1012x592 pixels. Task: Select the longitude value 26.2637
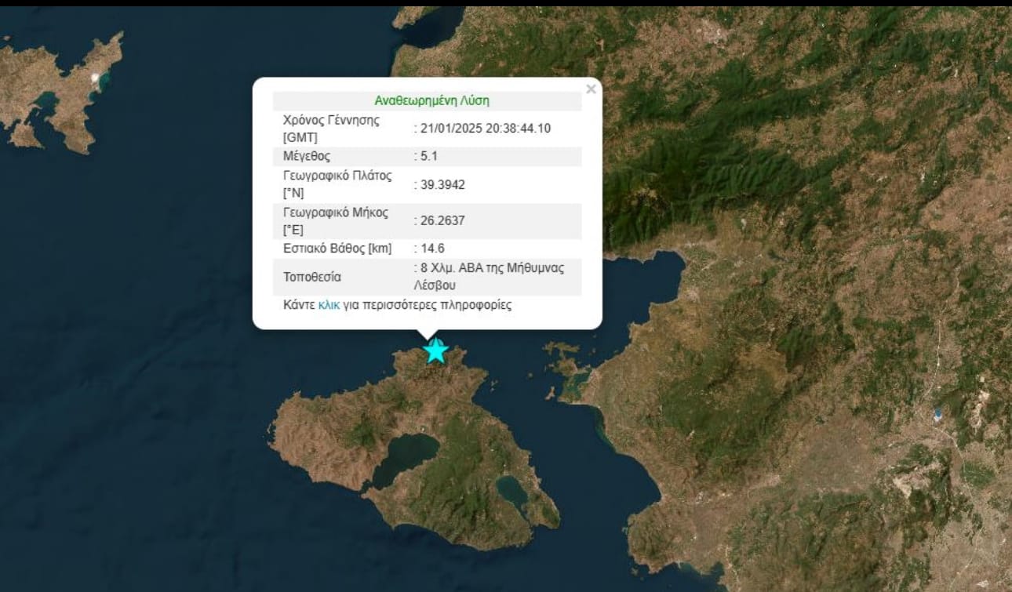point(442,221)
